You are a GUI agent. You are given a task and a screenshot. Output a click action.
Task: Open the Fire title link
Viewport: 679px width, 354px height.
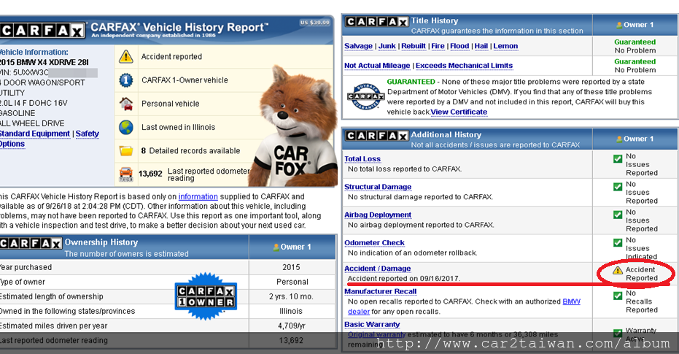tap(438, 46)
